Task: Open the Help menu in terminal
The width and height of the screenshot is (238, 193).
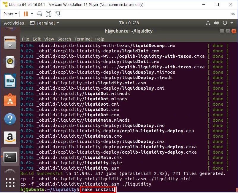Action: (100, 39)
